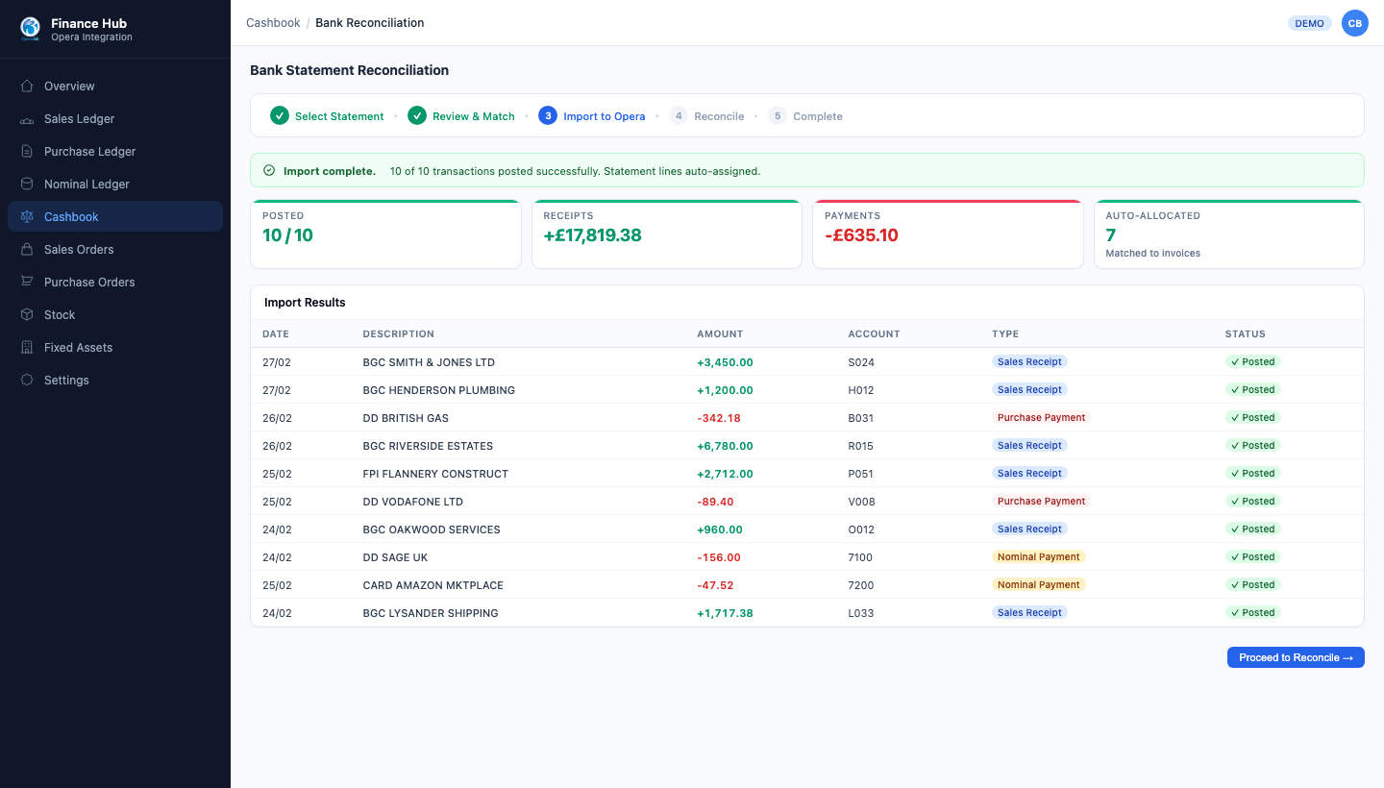Click the Sales Ledger sidebar icon
Viewport: 1384px width, 788px height.
[x=27, y=119]
